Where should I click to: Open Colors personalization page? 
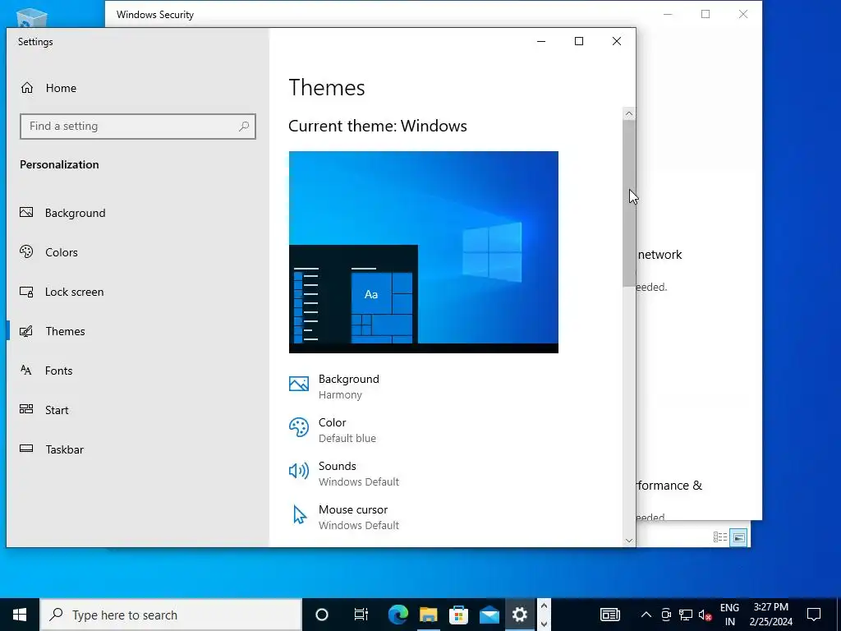[48, 252]
